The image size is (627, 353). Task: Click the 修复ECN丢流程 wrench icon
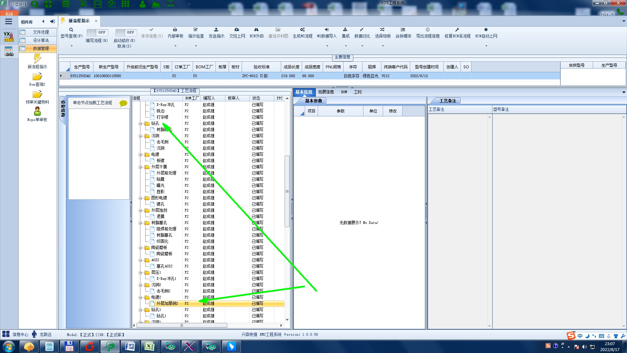coord(457,30)
